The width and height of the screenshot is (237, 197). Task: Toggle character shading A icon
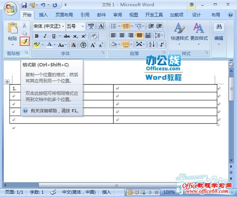(73, 45)
